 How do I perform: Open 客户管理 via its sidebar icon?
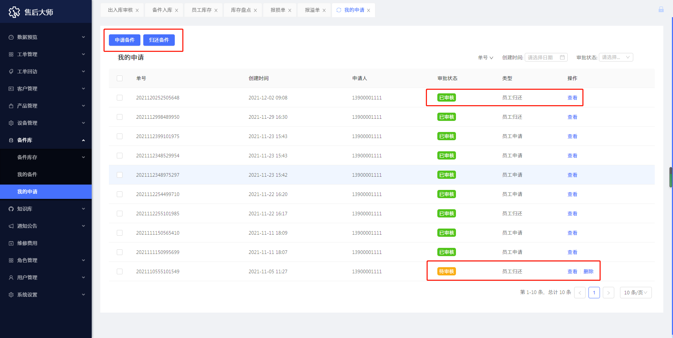[10, 88]
